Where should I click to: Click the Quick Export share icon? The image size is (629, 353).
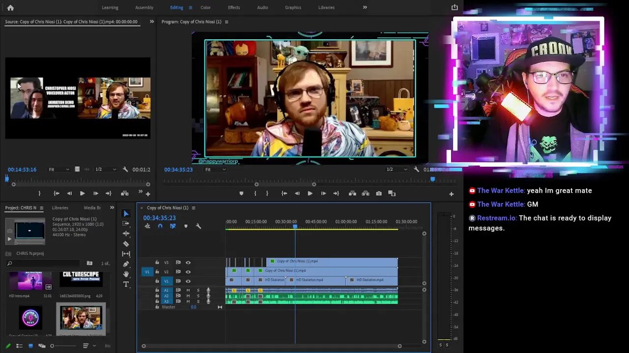coord(455,7)
